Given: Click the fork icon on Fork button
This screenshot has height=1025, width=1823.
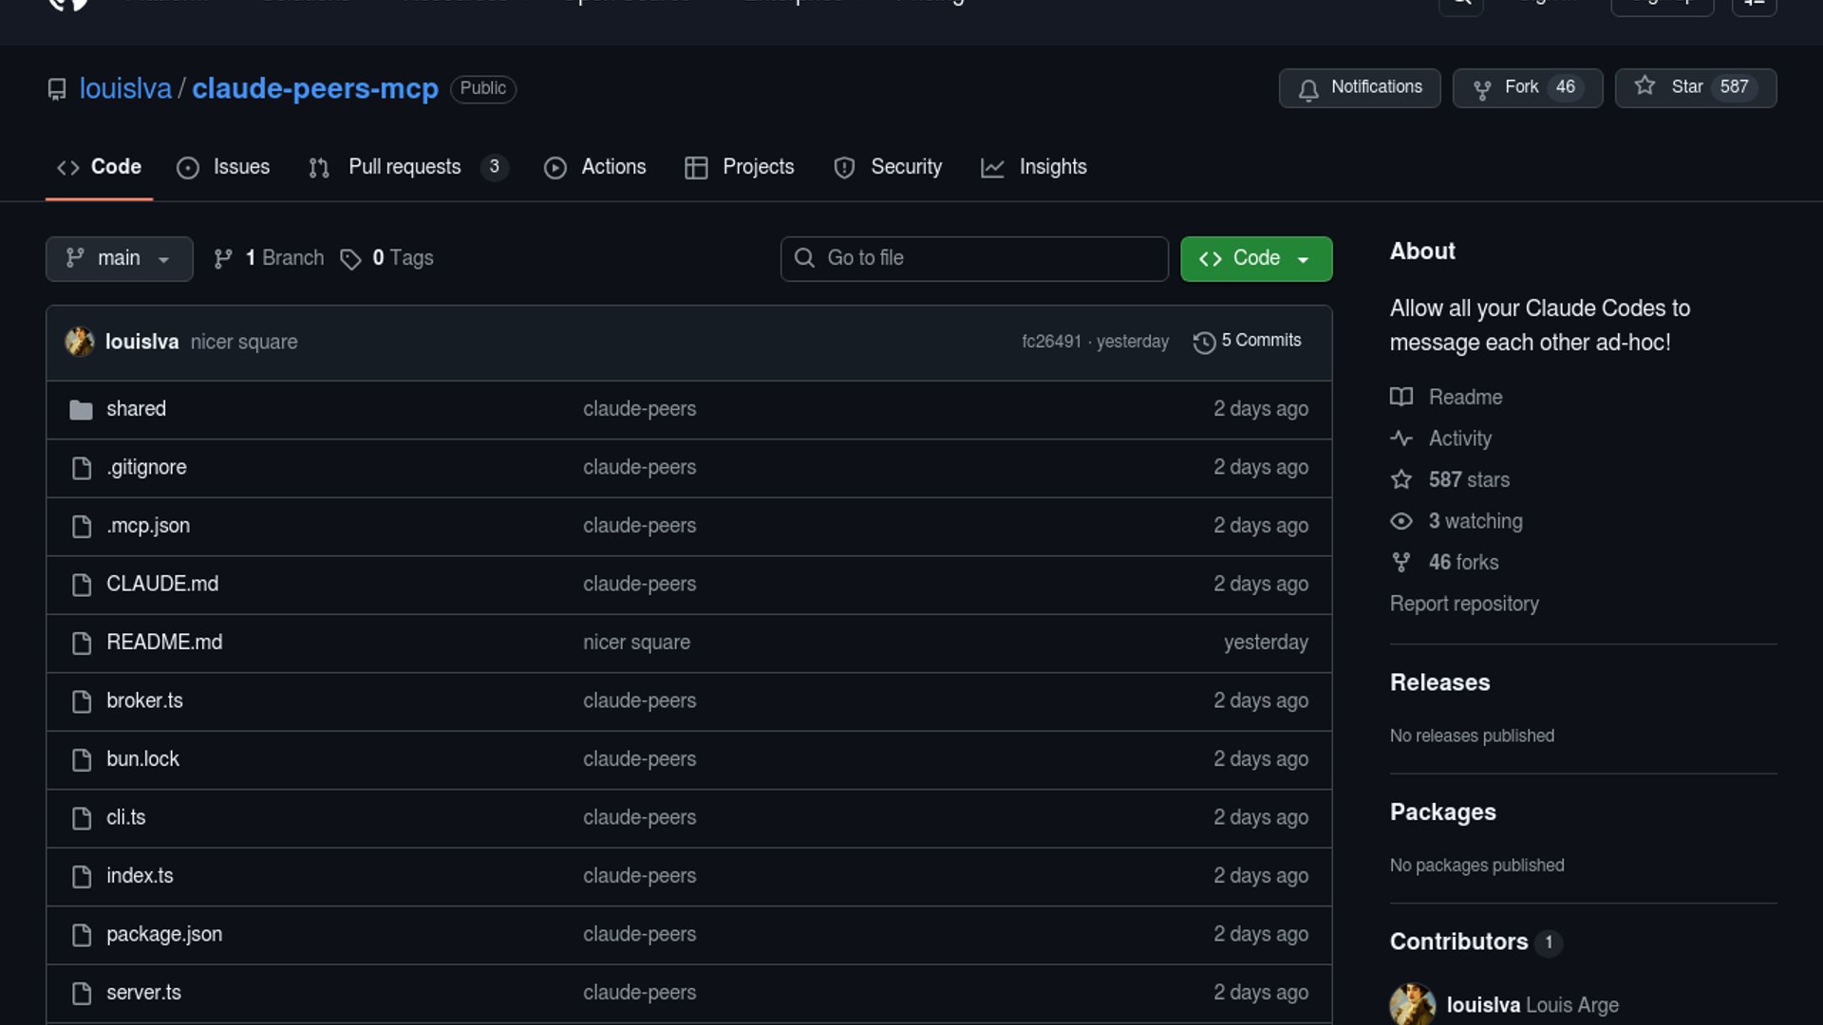Looking at the screenshot, I should [x=1481, y=89].
